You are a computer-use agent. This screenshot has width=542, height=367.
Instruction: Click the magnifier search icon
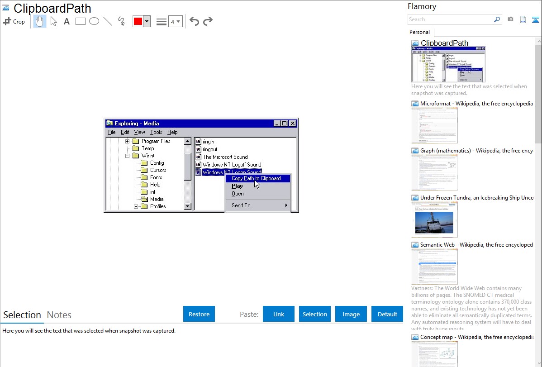(x=497, y=19)
